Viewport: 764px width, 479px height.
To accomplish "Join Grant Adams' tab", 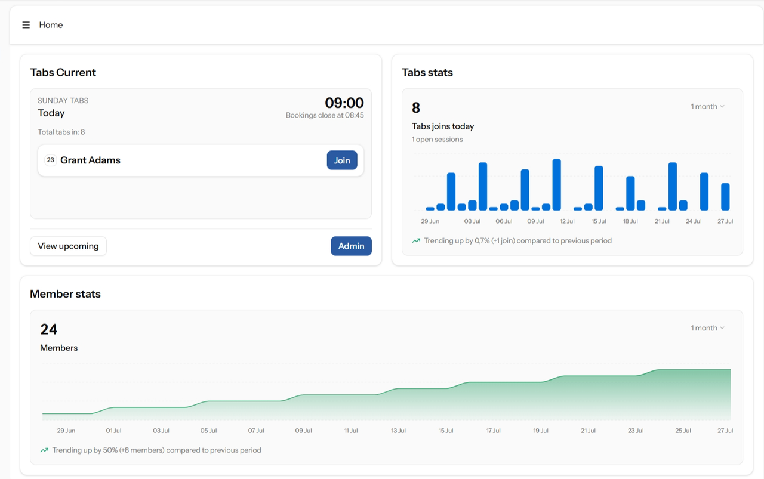I will (x=342, y=160).
